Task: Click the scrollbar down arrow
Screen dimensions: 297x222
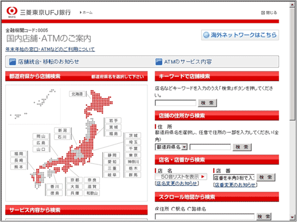Action: tap(292, 217)
